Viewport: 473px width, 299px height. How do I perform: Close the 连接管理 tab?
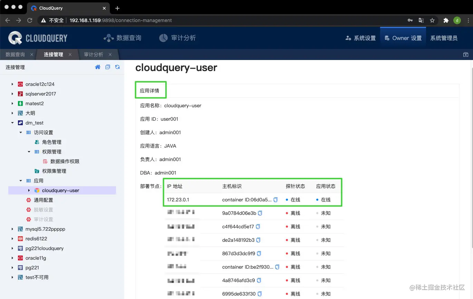pyautogui.click(x=70, y=54)
